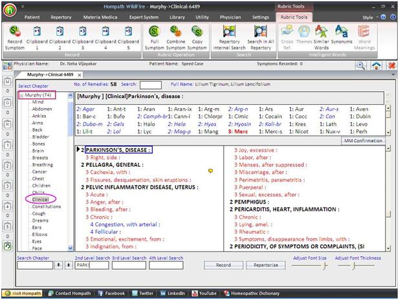Open the Facebook link in bottom bar
The image size is (399, 300).
(x=111, y=293)
